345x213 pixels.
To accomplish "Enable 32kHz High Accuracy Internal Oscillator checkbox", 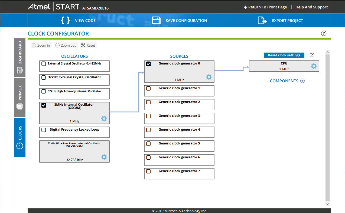I will click(x=44, y=91).
